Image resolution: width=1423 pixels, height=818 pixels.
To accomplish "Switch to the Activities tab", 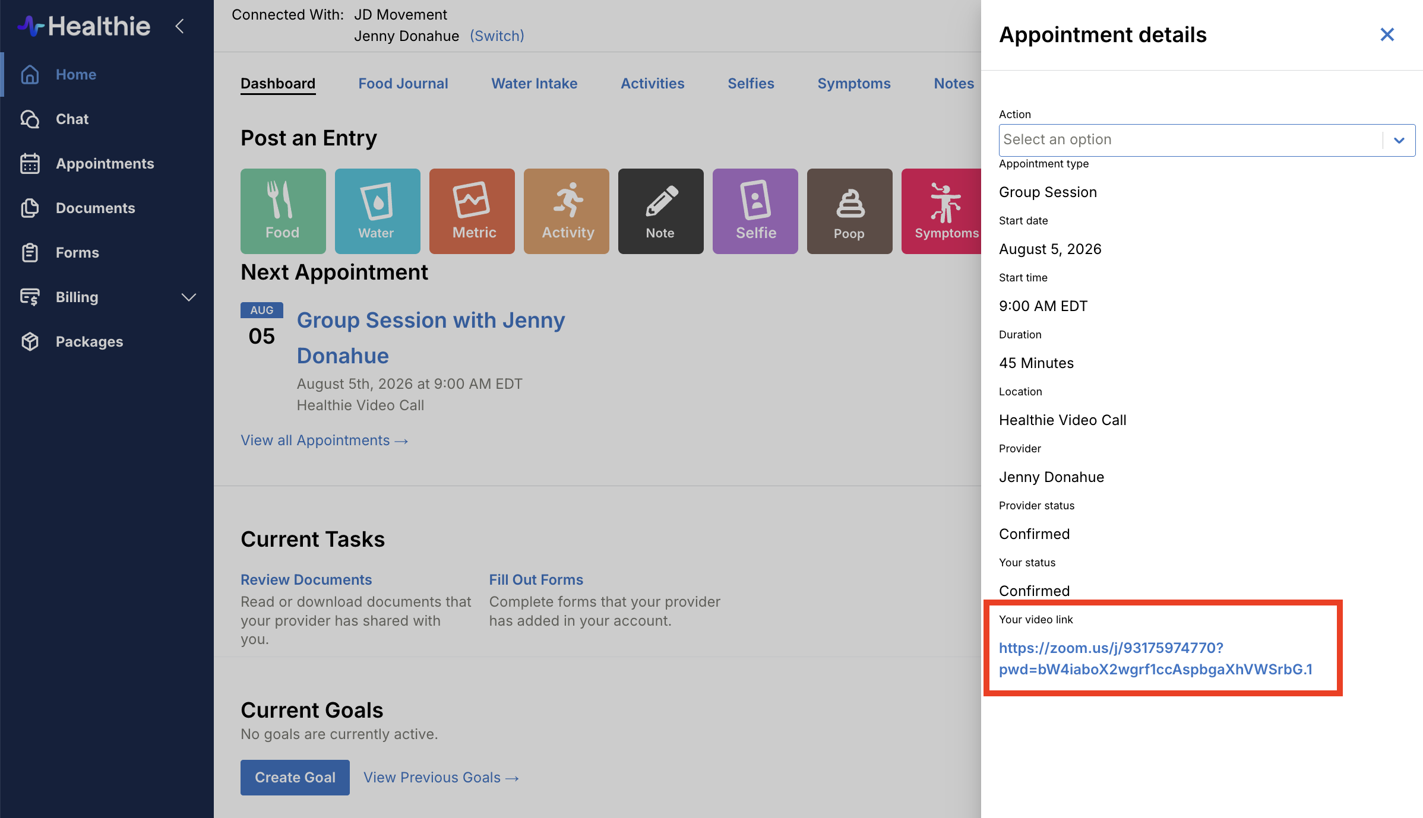I will point(653,84).
